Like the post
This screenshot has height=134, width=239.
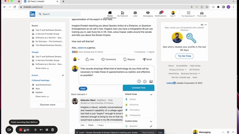pos(90,59)
